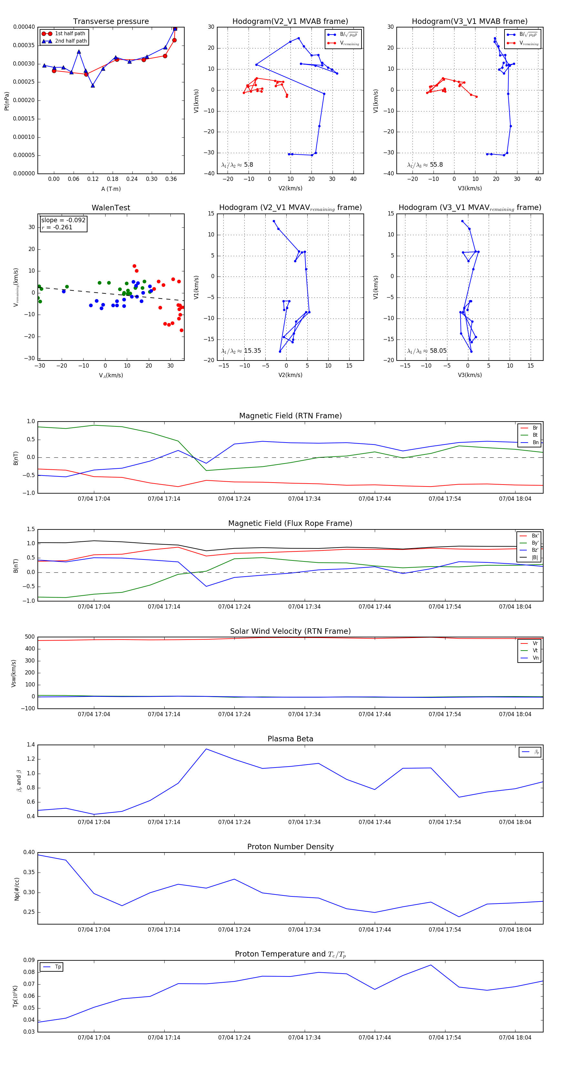Click the '2nd half path' legend entry
The height and width of the screenshot is (1066, 581).
tap(64, 41)
